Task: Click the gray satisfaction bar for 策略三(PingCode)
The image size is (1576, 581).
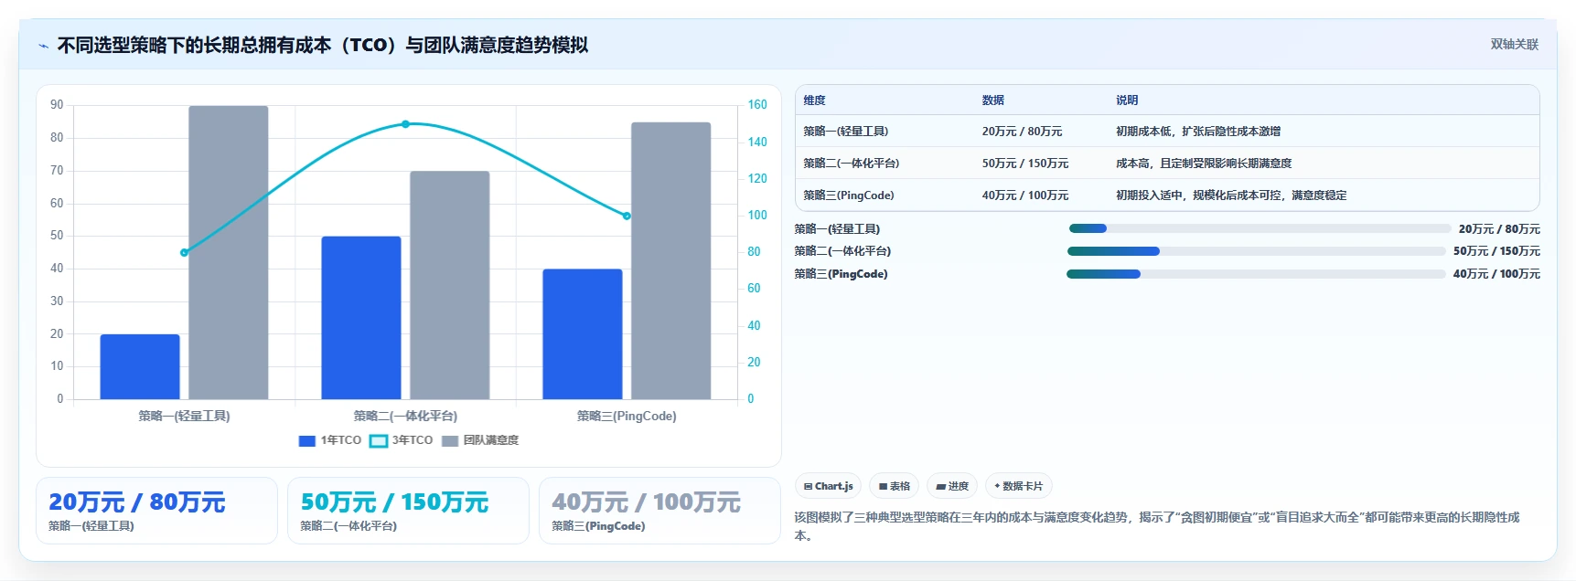Action: click(x=671, y=260)
